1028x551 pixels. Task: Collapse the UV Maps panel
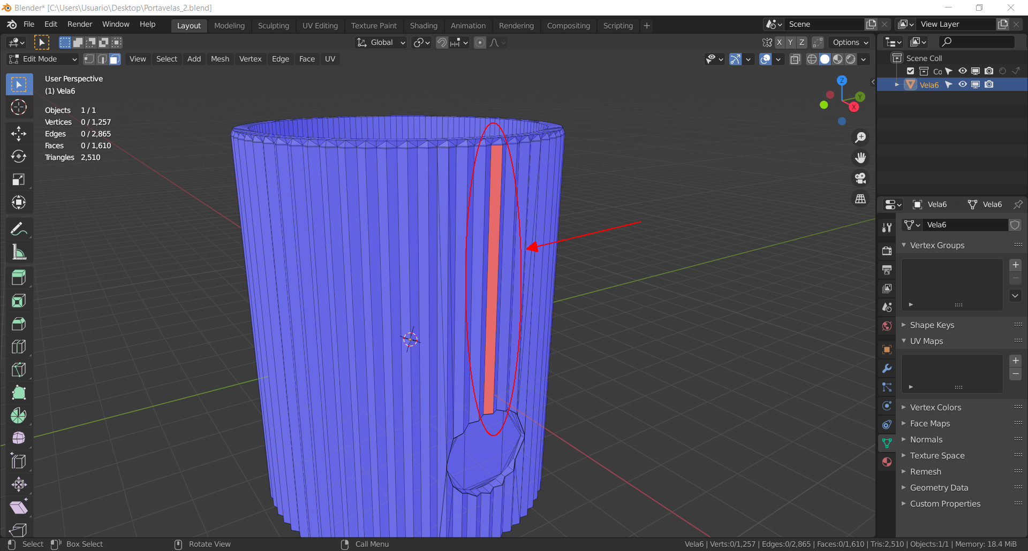(927, 341)
